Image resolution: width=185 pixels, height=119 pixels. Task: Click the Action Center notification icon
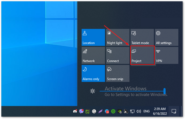point(174,111)
